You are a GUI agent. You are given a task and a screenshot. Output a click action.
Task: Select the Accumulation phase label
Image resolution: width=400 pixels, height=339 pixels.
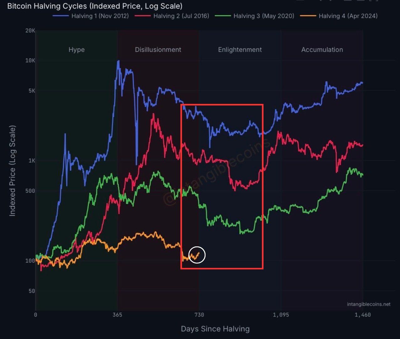coord(322,50)
